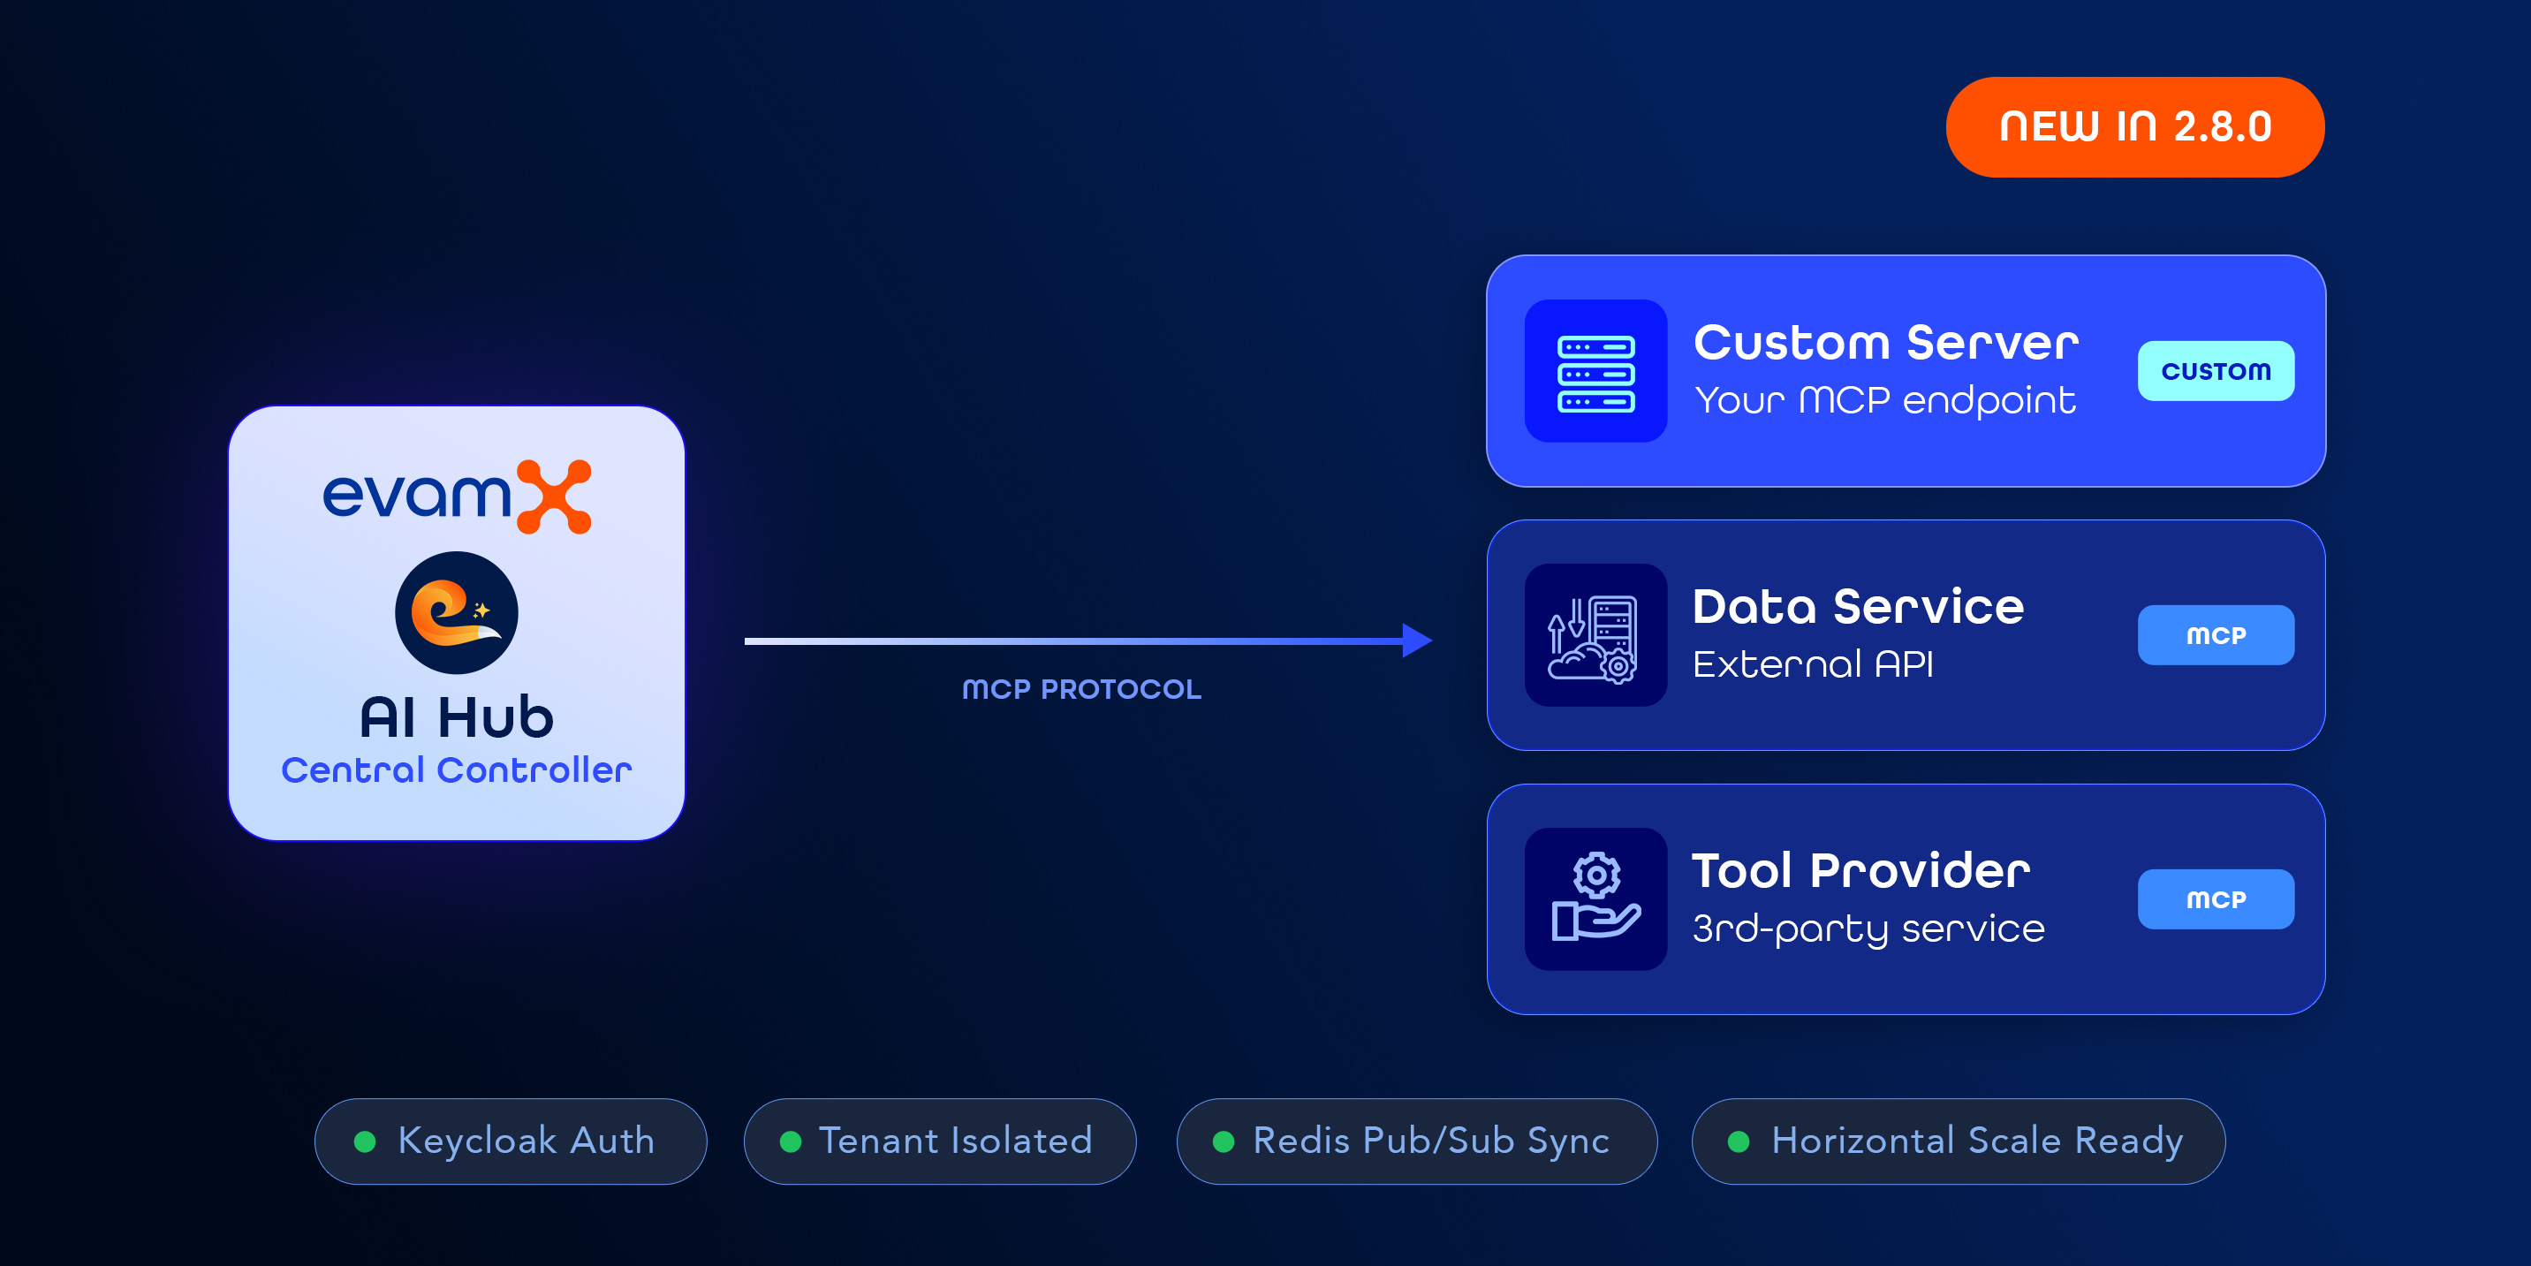Select the Tenant Isolated pill
The height and width of the screenshot is (1266, 2531).
click(x=939, y=1141)
